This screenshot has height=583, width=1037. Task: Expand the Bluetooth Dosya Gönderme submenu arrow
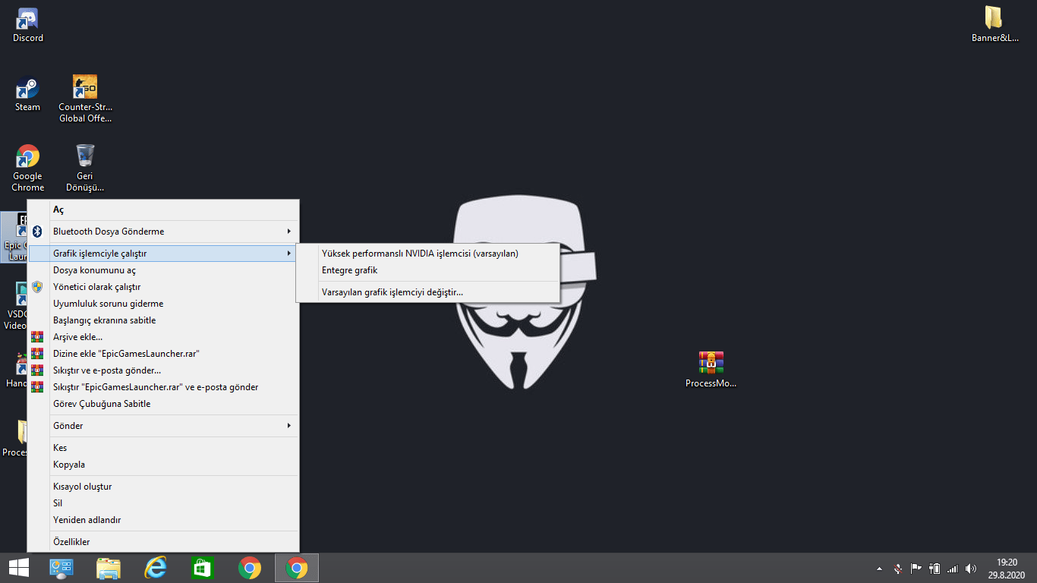(288, 232)
